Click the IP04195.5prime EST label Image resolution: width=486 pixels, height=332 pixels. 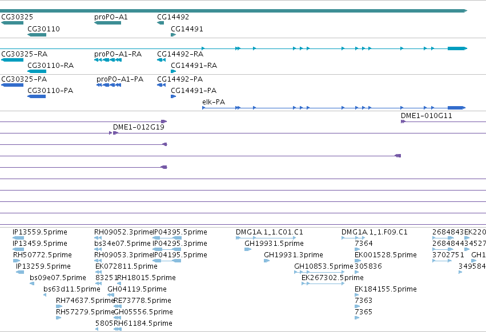tap(180, 255)
